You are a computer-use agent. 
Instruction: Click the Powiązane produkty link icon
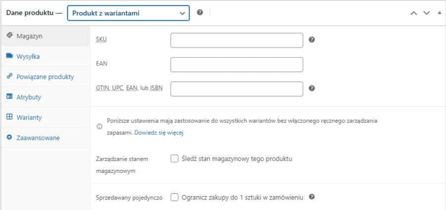[9, 76]
